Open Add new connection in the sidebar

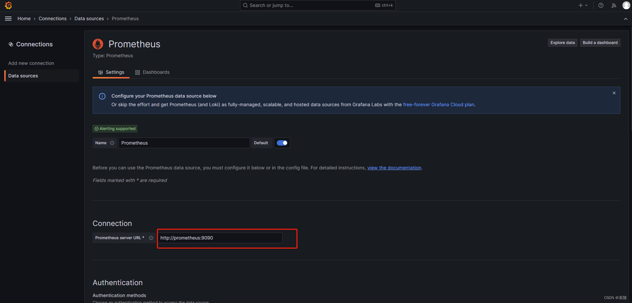pos(31,63)
